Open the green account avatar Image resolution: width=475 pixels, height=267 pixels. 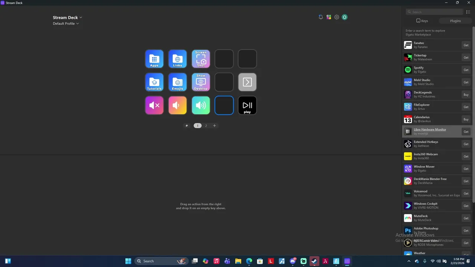(x=345, y=17)
